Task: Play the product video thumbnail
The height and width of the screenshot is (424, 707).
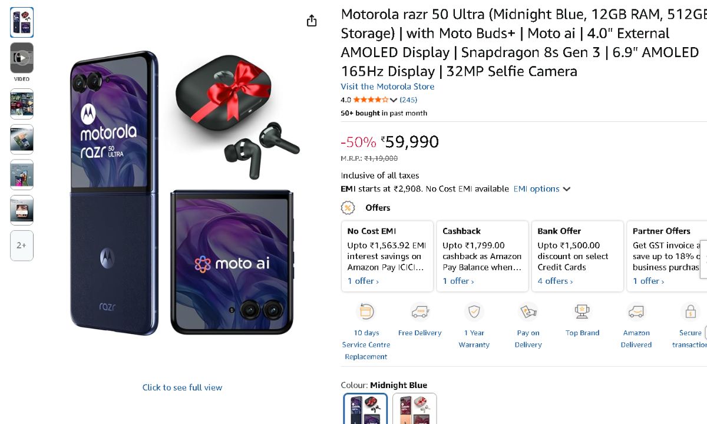Action: coord(22,58)
